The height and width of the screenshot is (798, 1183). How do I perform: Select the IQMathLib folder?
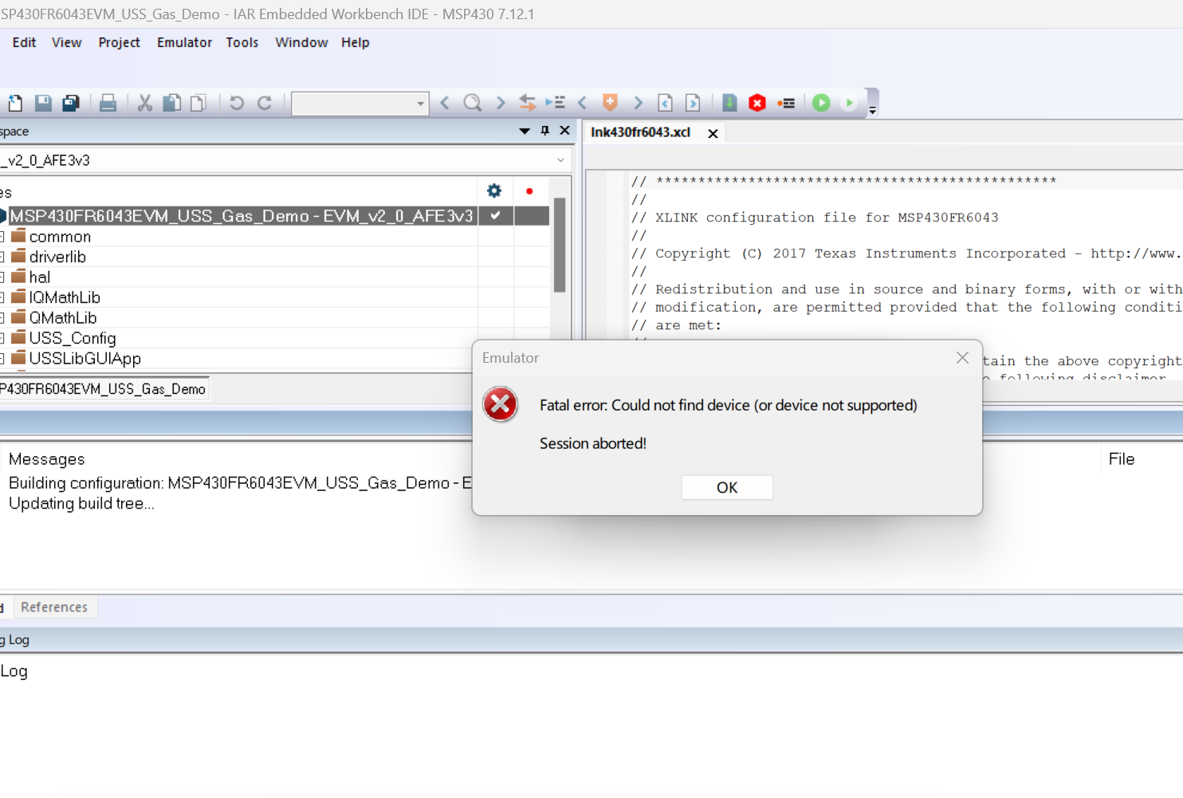[x=65, y=297]
